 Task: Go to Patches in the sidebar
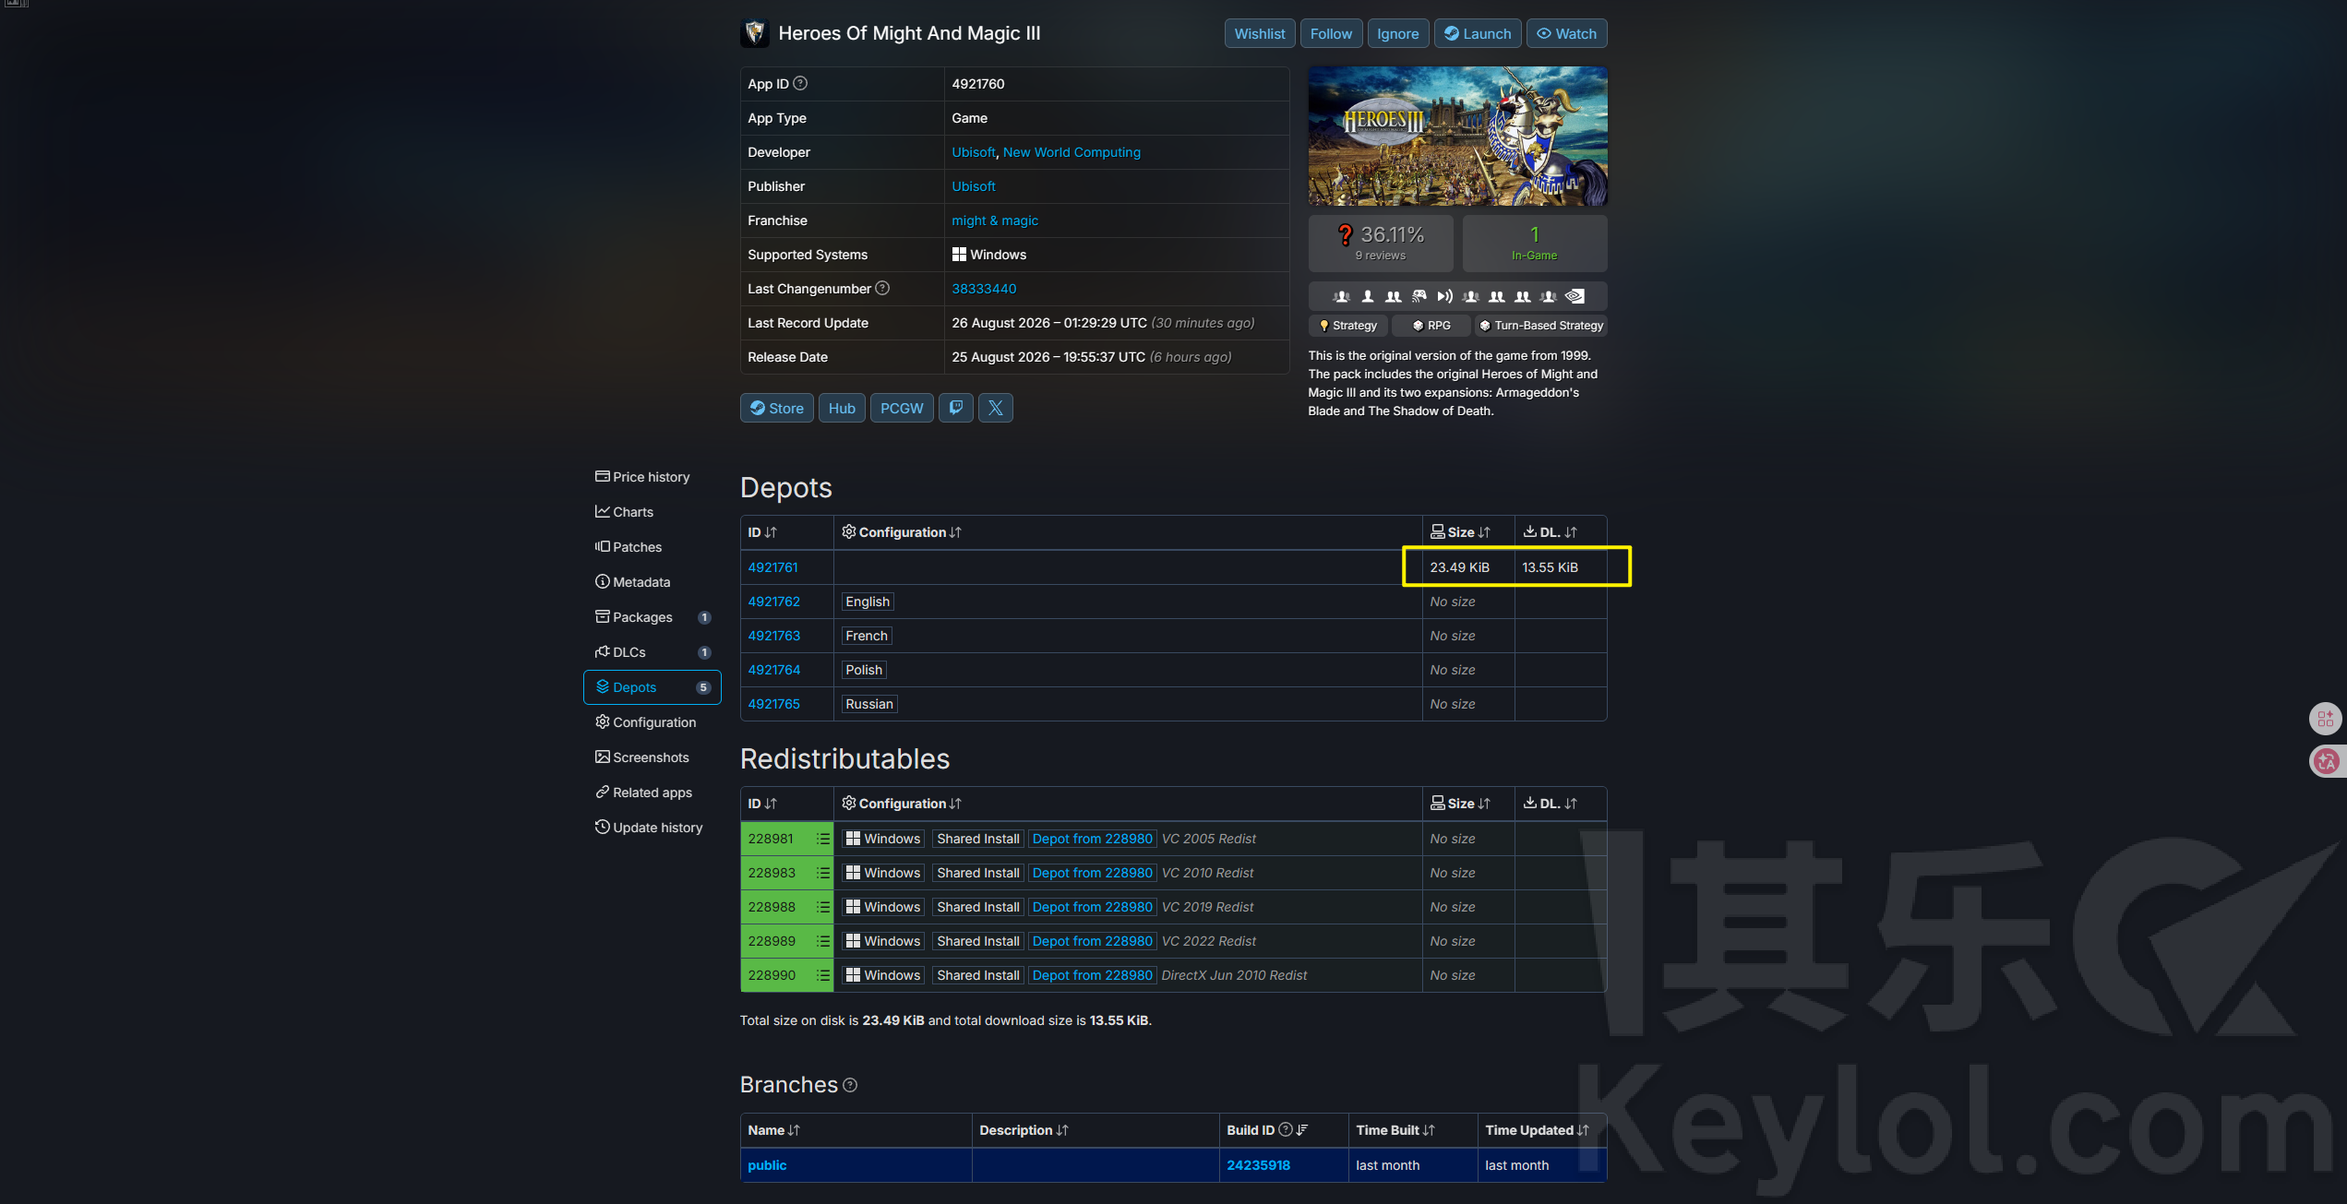(653, 547)
